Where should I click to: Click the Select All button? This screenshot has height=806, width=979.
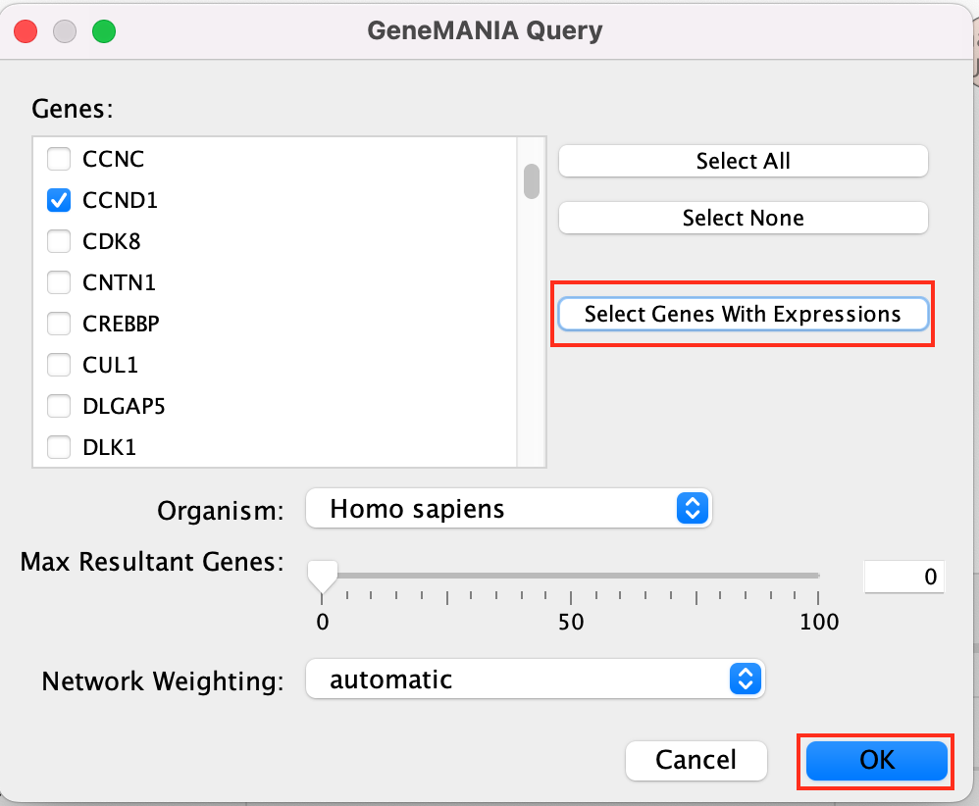click(x=743, y=161)
